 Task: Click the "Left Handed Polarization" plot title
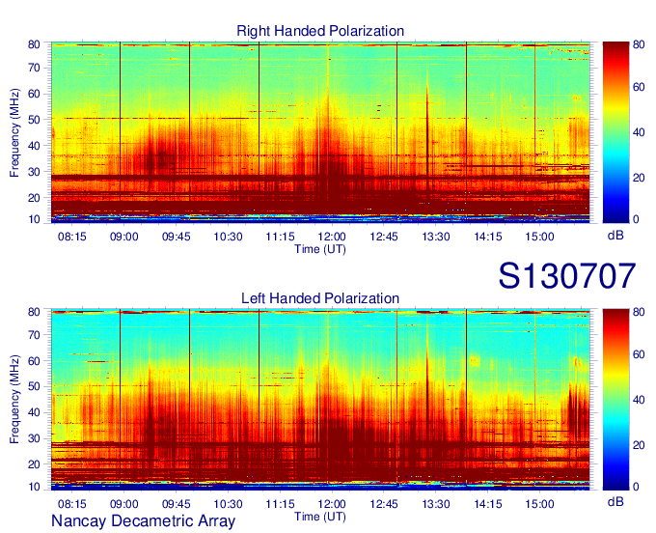[320, 298]
